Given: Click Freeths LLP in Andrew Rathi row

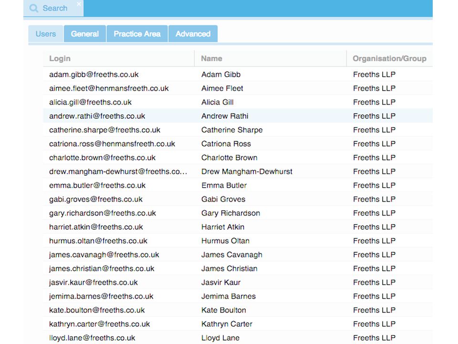Looking at the screenshot, I should 374,116.
